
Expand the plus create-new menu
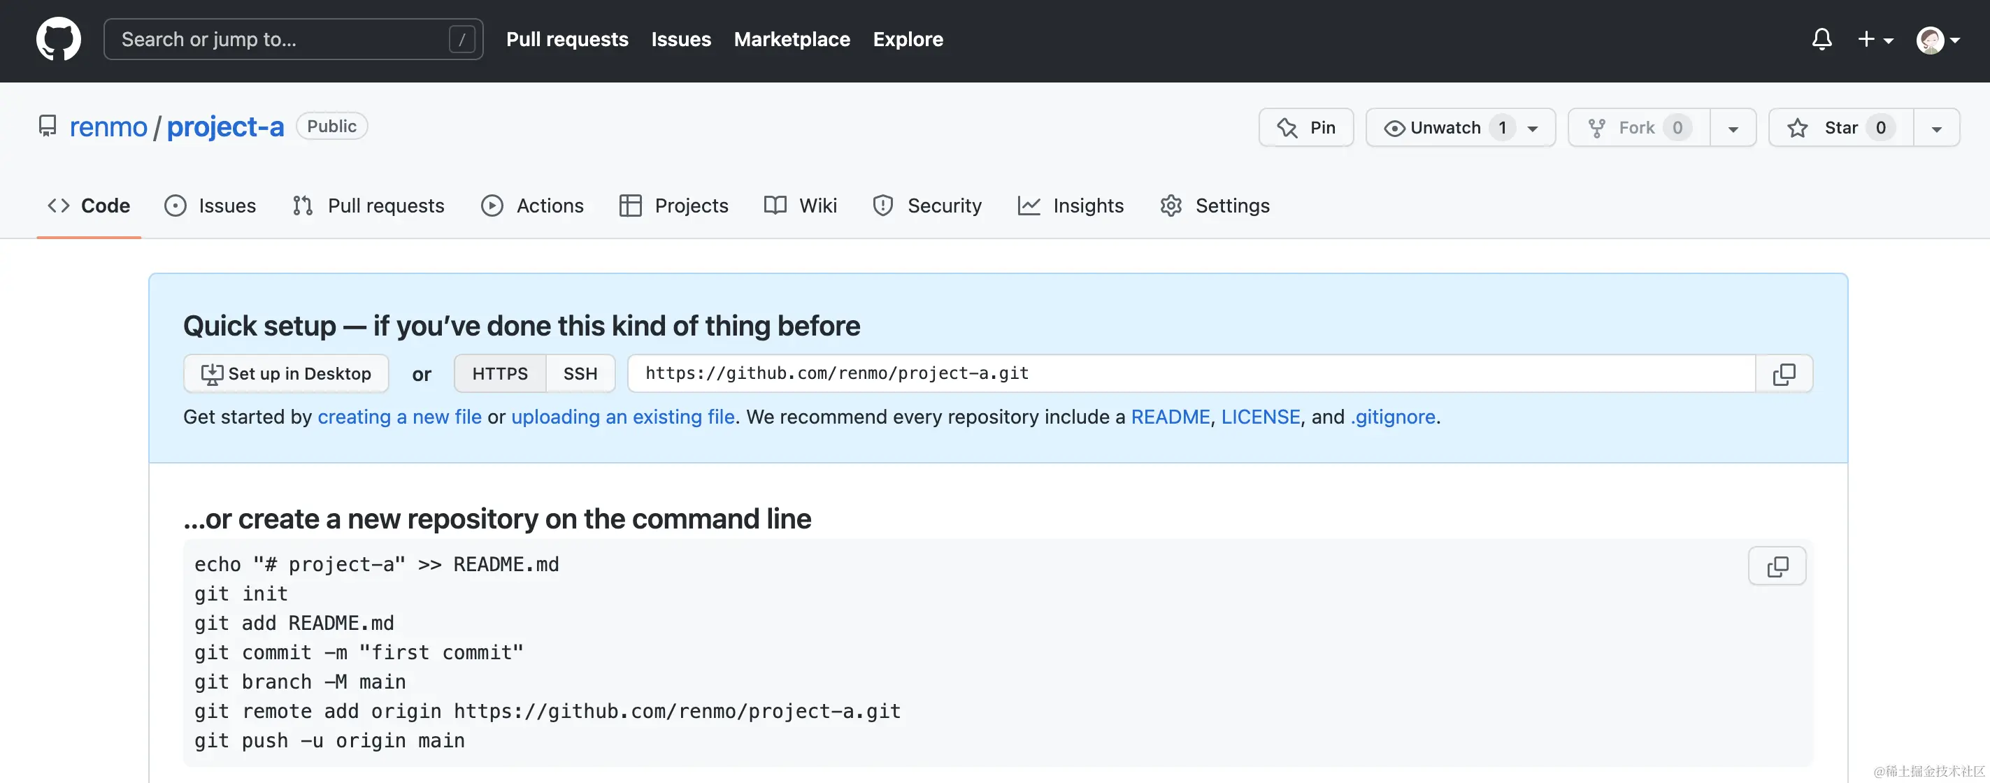click(1874, 39)
